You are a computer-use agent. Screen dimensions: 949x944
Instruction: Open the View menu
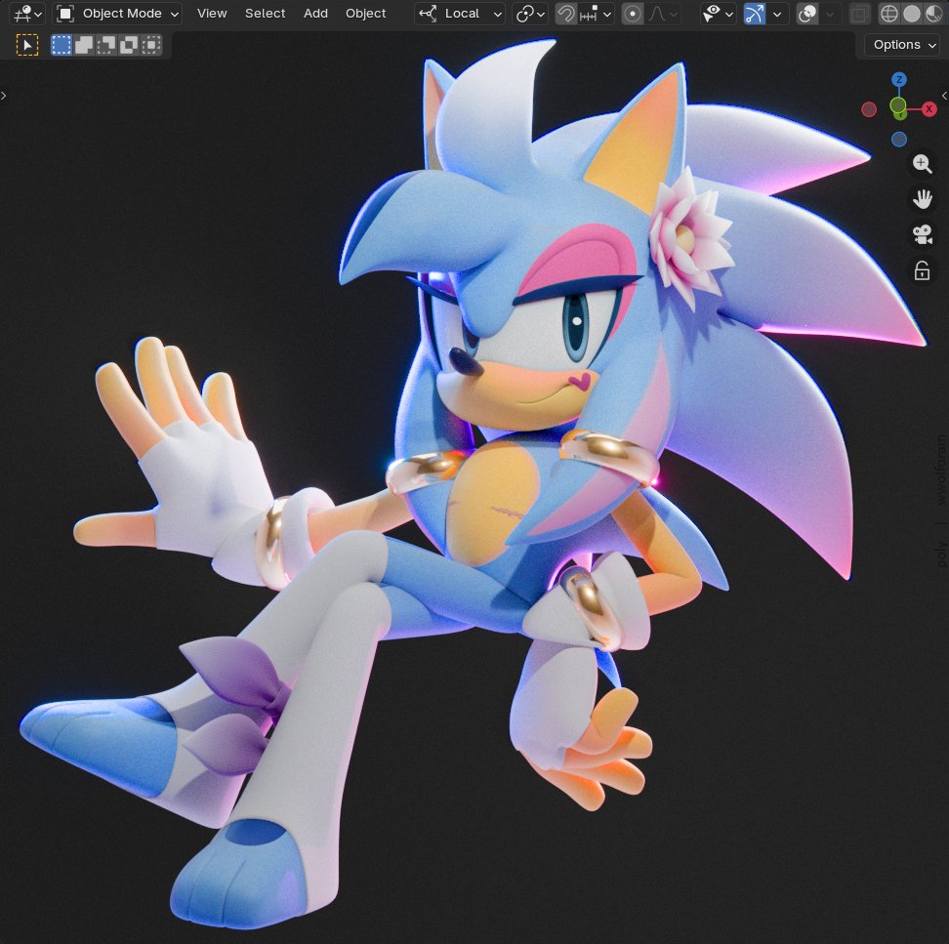tap(212, 14)
